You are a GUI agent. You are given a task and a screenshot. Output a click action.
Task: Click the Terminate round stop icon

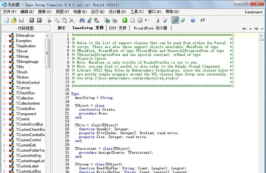(x=140, y=20)
